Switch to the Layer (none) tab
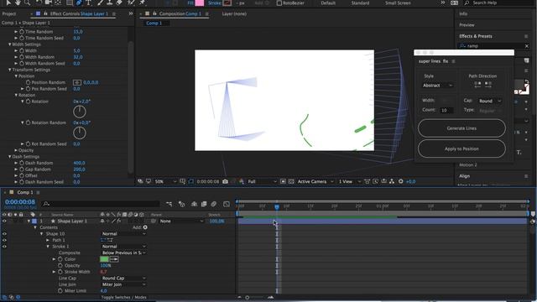 tap(234, 14)
